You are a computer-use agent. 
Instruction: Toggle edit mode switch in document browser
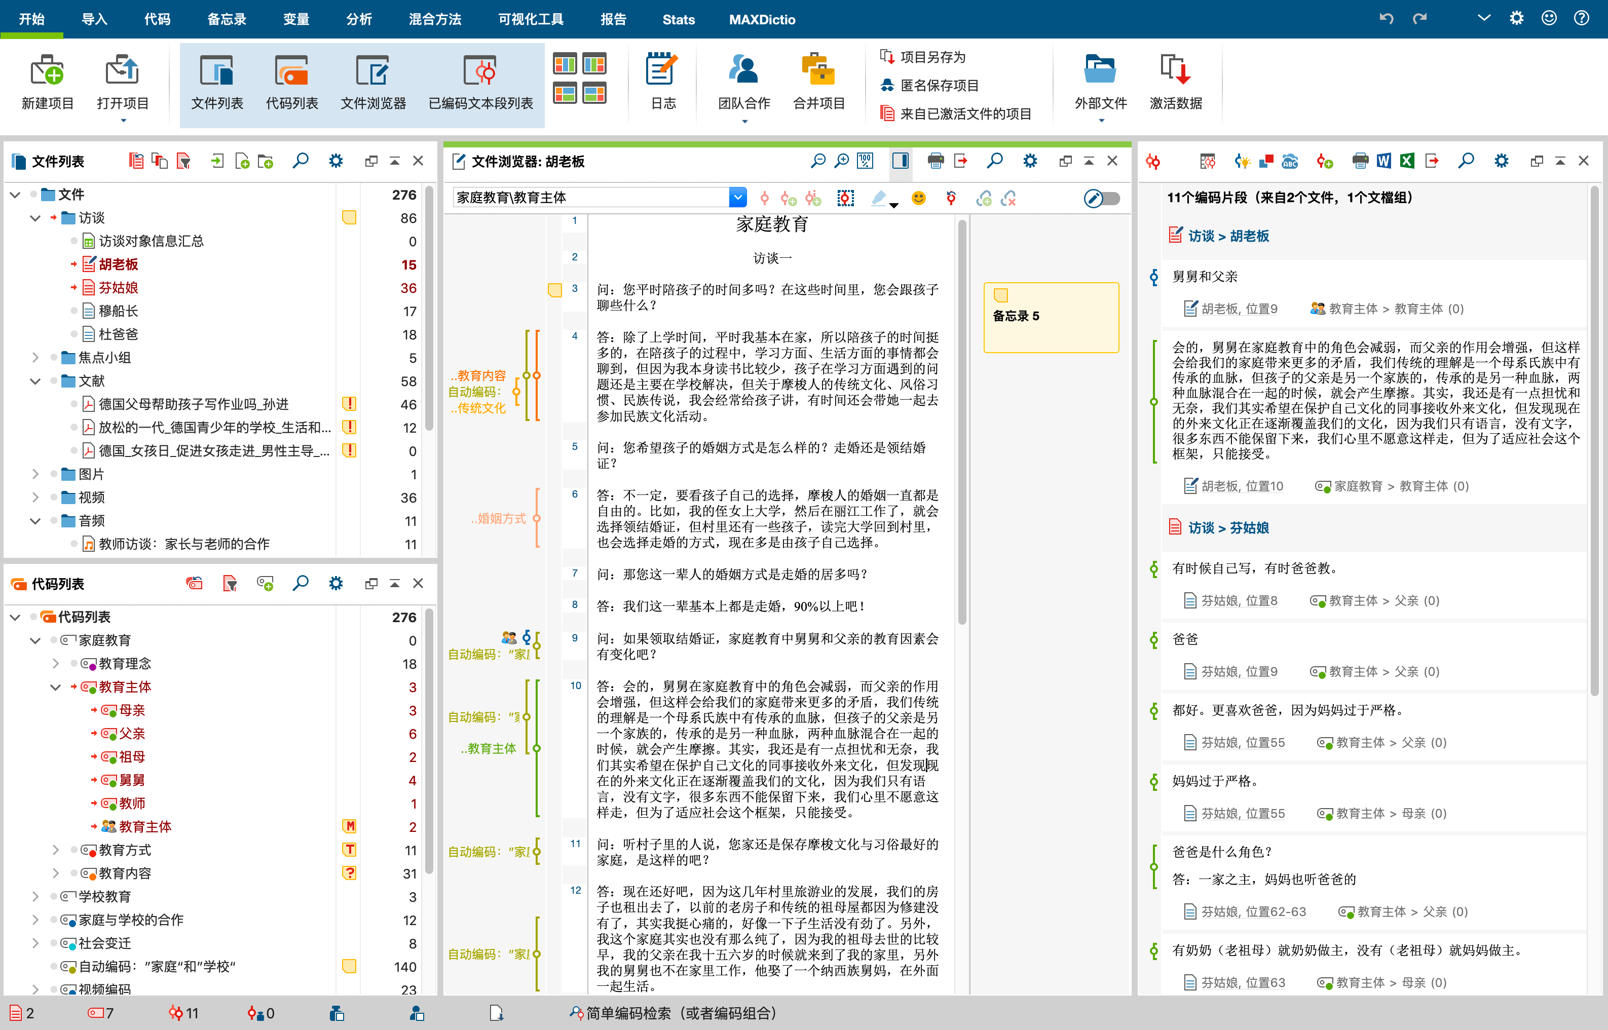tap(1102, 199)
